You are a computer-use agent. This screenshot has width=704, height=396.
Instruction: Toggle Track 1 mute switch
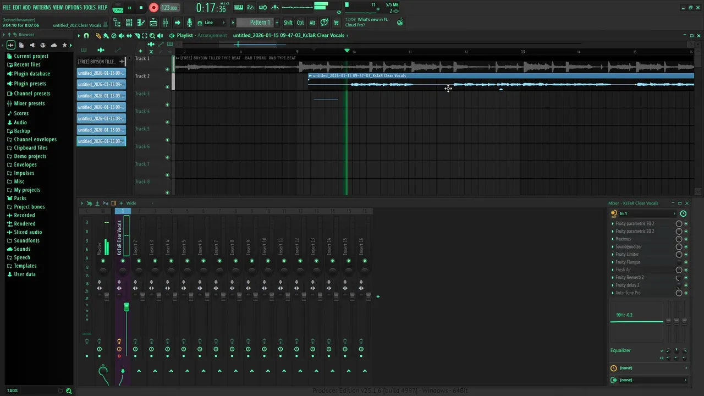pos(167,69)
